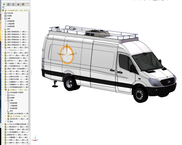Select fixed component instance <3> icon
The image size is (182, 145).
point(6,37)
